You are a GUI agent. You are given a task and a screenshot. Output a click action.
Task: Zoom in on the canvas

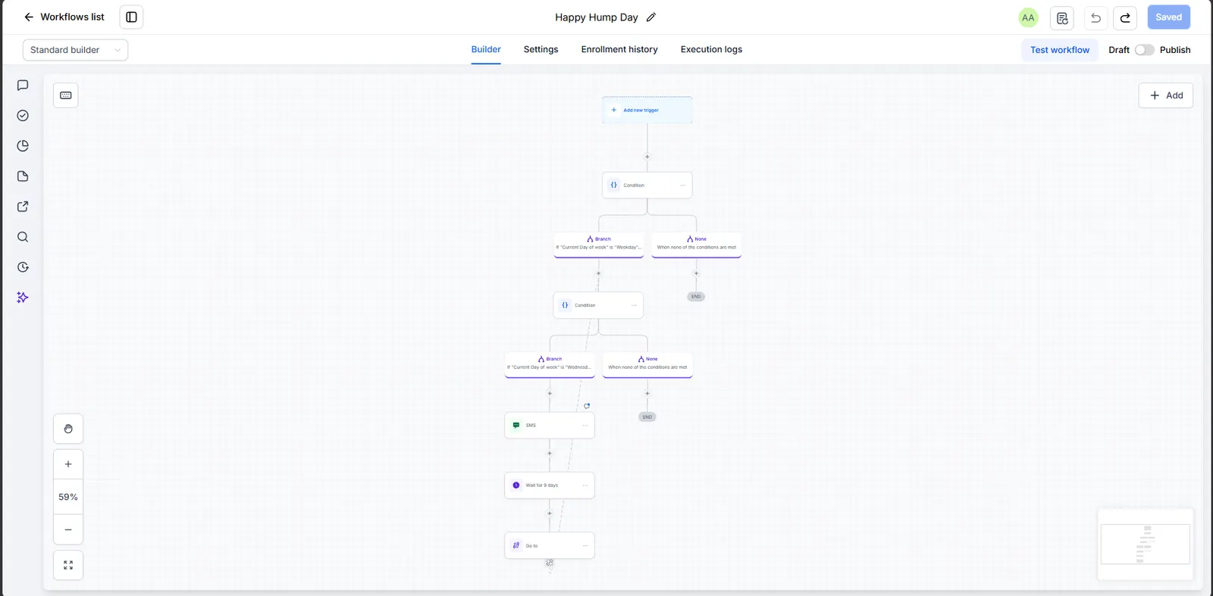(x=68, y=464)
